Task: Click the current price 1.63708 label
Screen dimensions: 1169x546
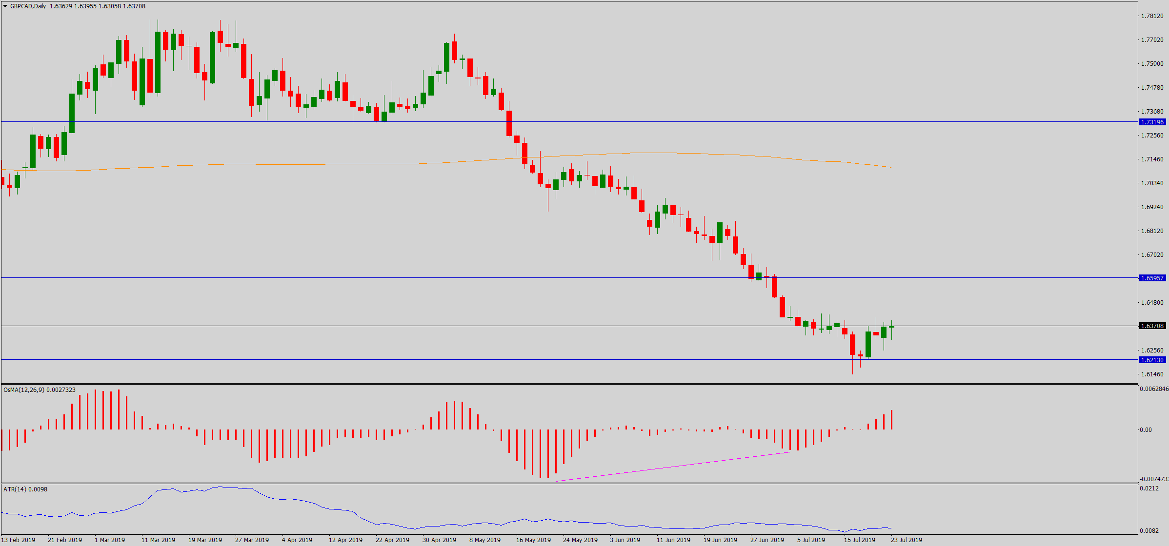Action: (1152, 326)
